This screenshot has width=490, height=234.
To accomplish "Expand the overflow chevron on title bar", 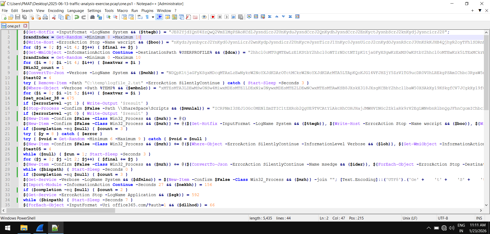I will tap(480, 11).
